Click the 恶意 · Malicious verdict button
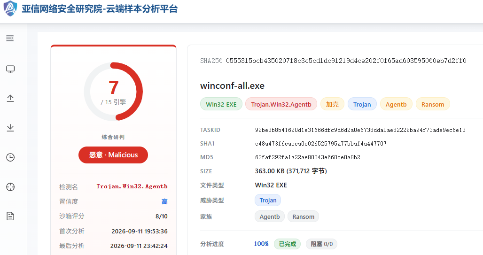The width and height of the screenshot is (483, 255). click(x=113, y=155)
